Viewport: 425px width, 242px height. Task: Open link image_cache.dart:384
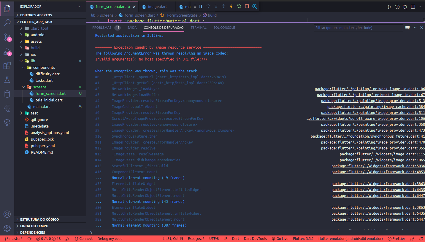(x=376, y=107)
